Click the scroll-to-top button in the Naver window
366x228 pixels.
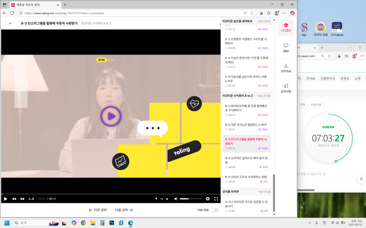(x=361, y=179)
